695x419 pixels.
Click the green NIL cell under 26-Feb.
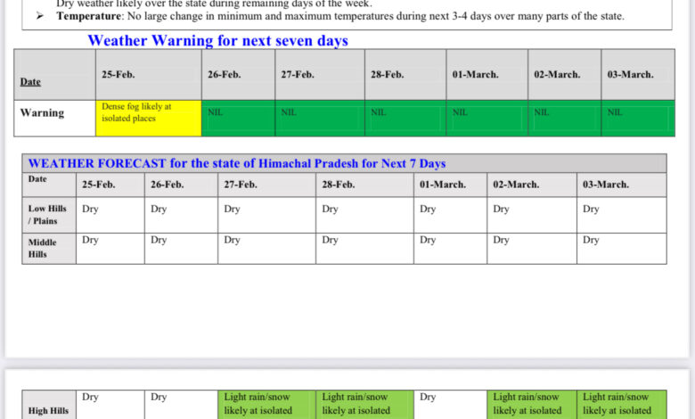click(x=238, y=118)
